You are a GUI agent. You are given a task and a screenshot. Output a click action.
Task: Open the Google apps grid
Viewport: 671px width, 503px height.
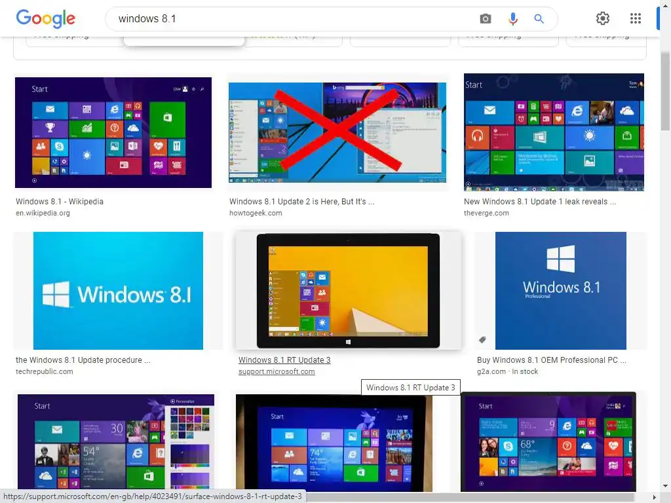point(636,18)
